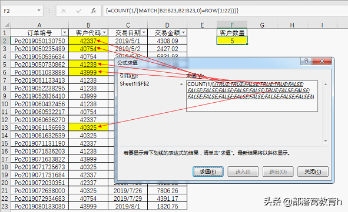Open the 交易日期 filter dropdown

point(144,33)
